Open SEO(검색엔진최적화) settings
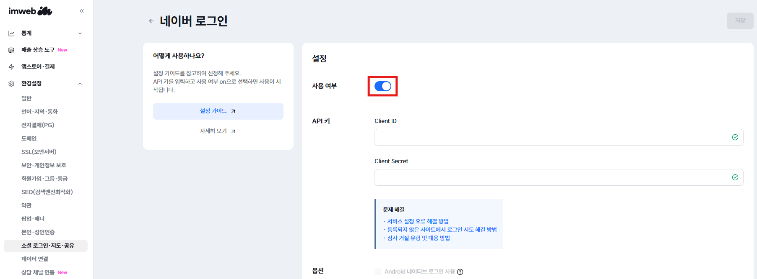Viewport: 757px width, 279px height. [x=47, y=192]
